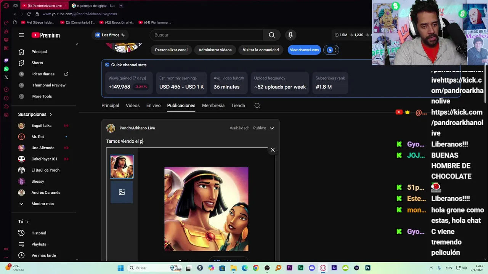Screen dimensions: 488x274
Task: Click PandroArkhano Live post author name
Action: click(x=137, y=128)
